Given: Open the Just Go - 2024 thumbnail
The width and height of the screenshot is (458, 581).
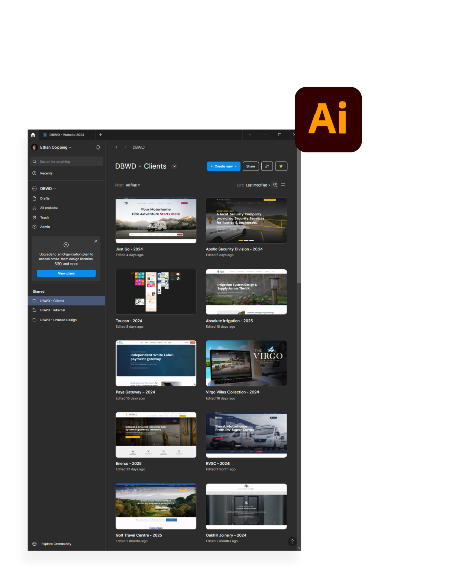Looking at the screenshot, I should click(x=156, y=220).
